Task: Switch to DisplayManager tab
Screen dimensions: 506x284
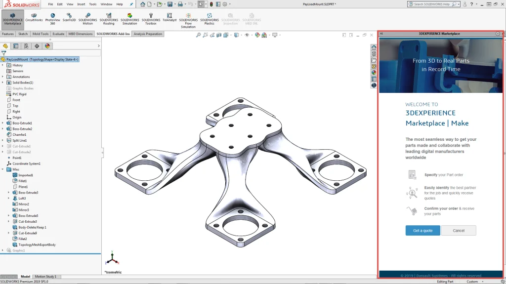Action: (47, 46)
